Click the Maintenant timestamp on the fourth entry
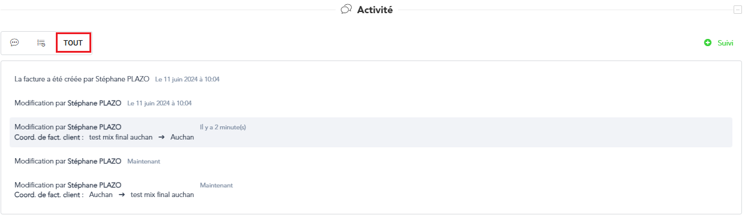 click(143, 161)
